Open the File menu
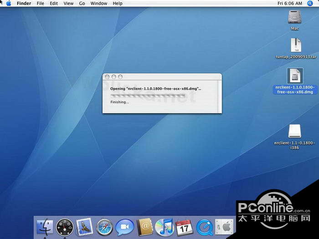The width and height of the screenshot is (319, 239). click(x=41, y=3)
